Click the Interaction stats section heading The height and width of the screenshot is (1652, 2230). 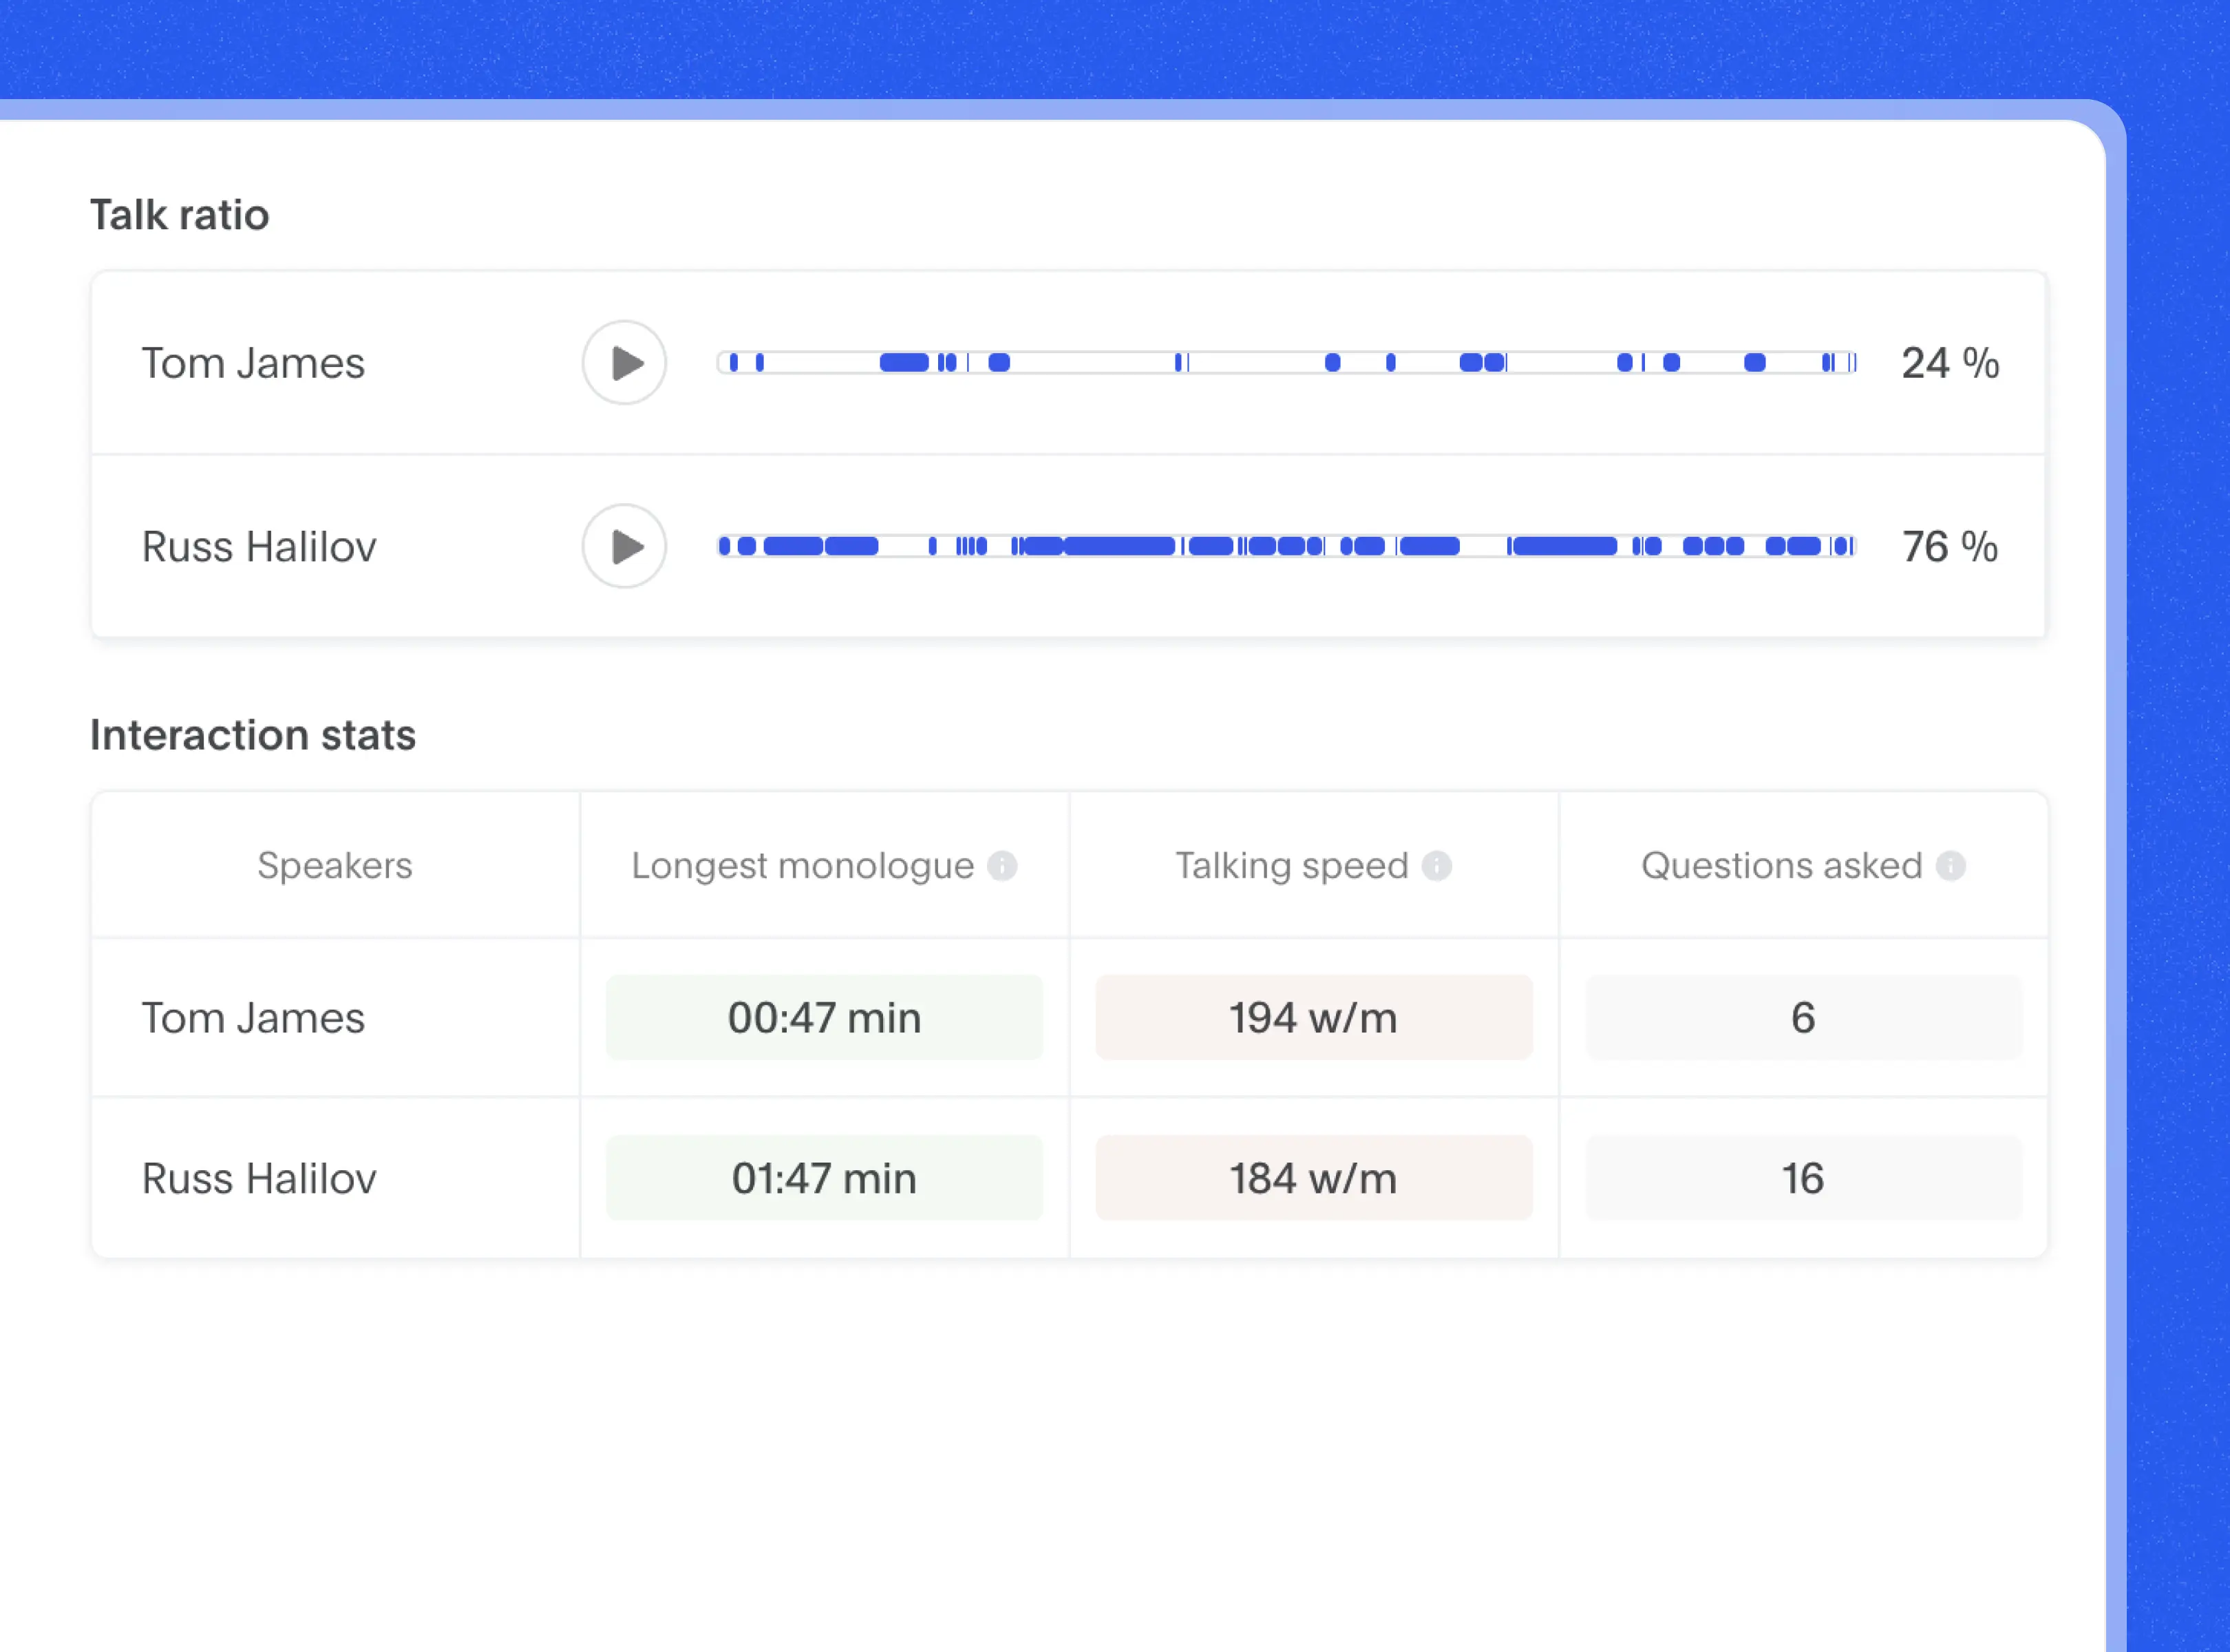click(x=253, y=735)
